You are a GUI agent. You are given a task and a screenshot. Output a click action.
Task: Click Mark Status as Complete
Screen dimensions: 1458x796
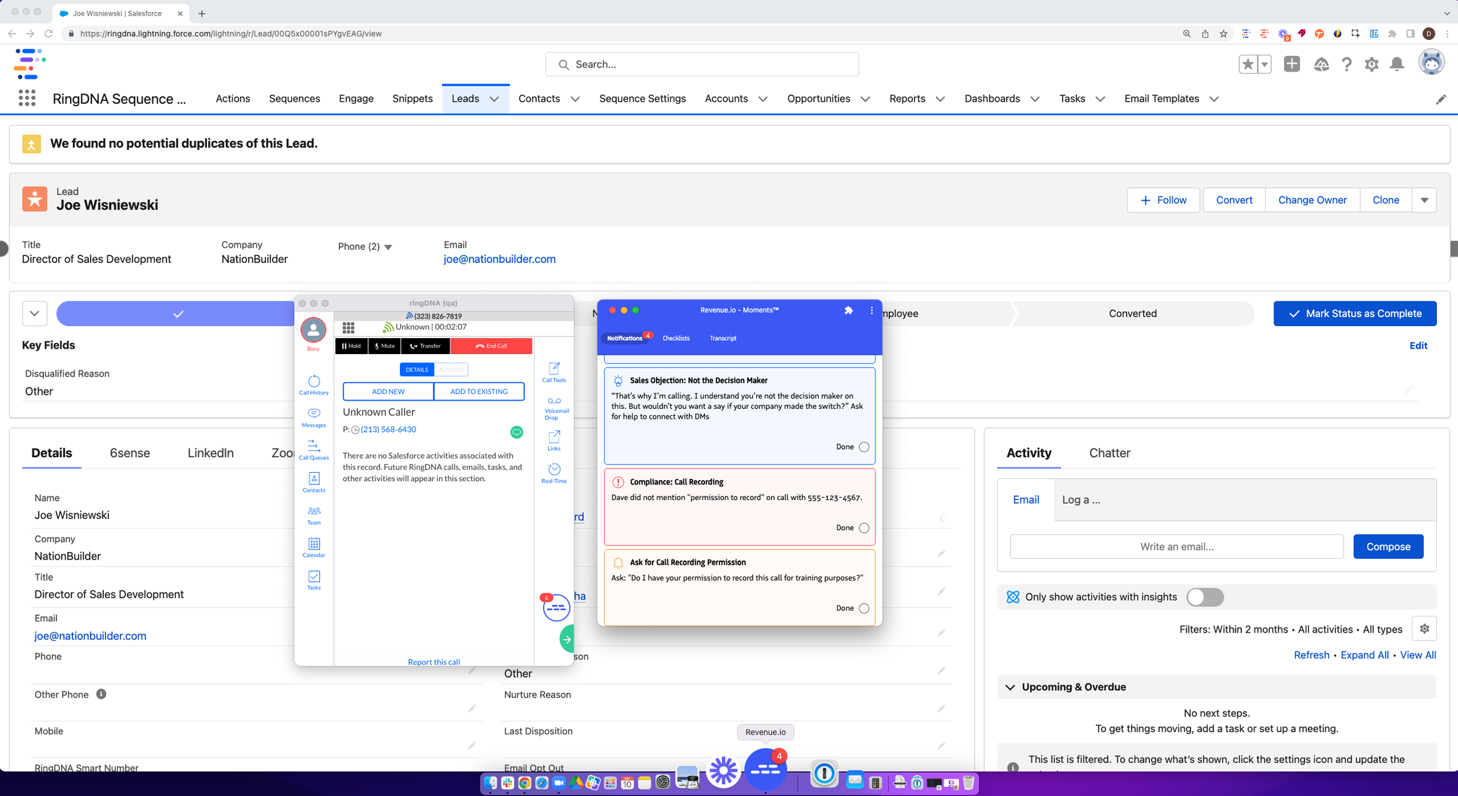click(1355, 313)
